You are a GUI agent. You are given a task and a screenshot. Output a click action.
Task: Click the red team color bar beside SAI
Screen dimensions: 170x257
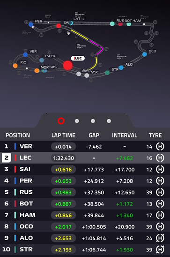tap(15, 169)
